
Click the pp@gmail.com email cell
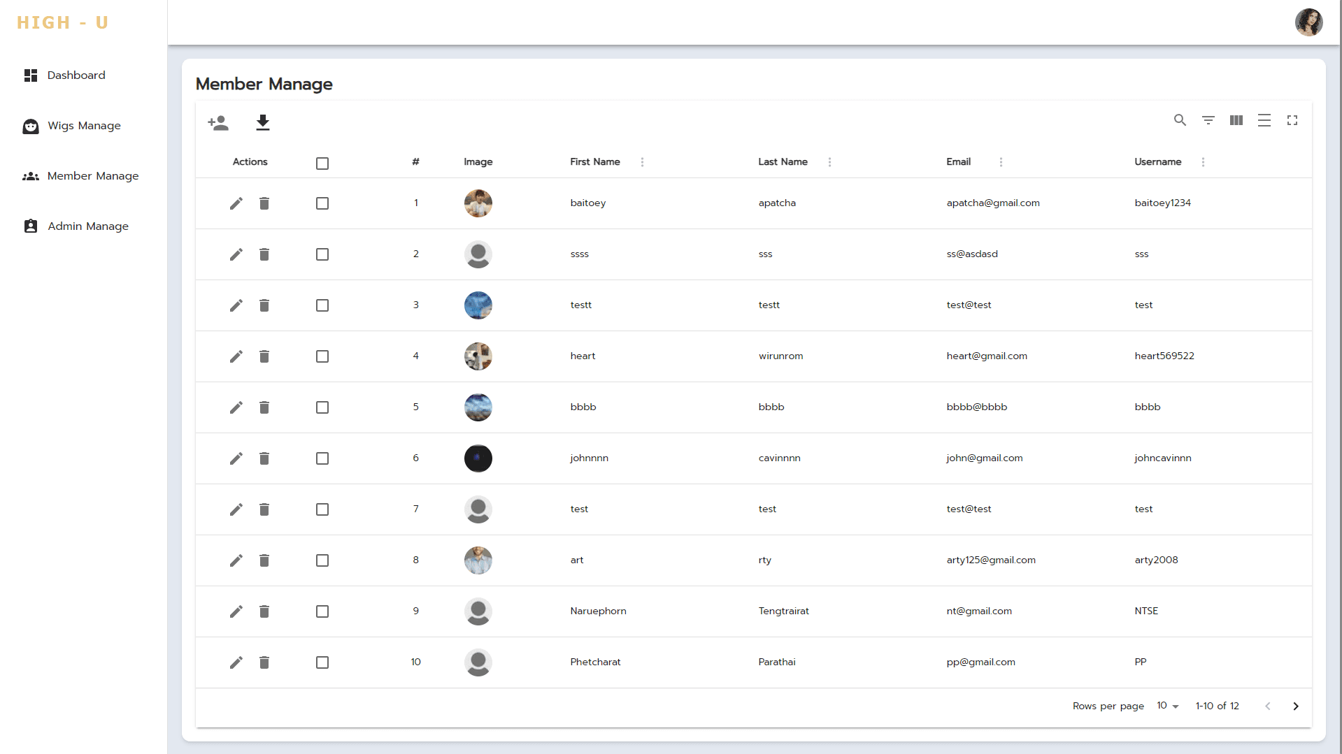980,662
